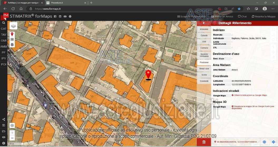This screenshot has width=278, height=147.
Task: Click Ottieni le indicazioni su Google Maps link
Action: tap(250, 95)
